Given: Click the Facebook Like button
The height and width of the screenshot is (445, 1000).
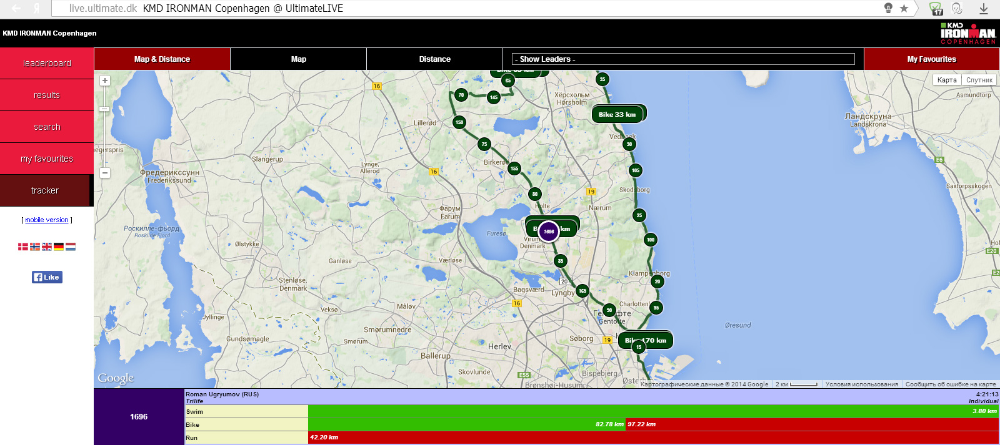Looking at the screenshot, I should (47, 277).
